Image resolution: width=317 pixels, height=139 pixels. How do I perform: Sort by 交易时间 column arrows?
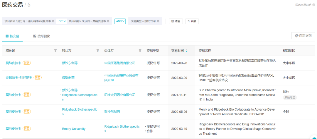point(187,51)
